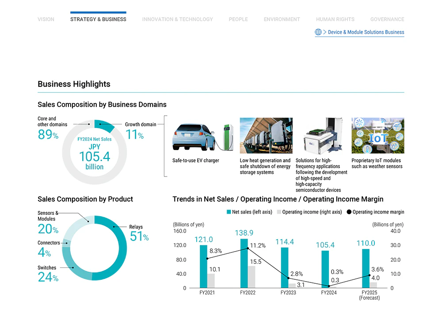Open the People tab
The image size is (442, 312).
(x=238, y=19)
